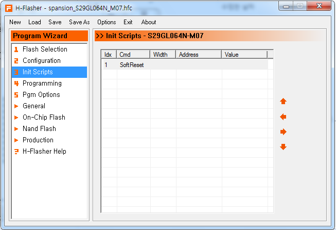The image size is (336, 230).
Task: Click the Width column header
Action: point(163,55)
